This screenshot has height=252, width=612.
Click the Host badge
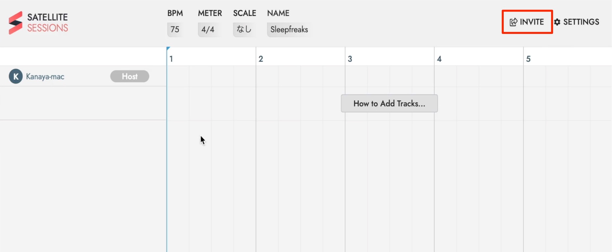tap(130, 76)
